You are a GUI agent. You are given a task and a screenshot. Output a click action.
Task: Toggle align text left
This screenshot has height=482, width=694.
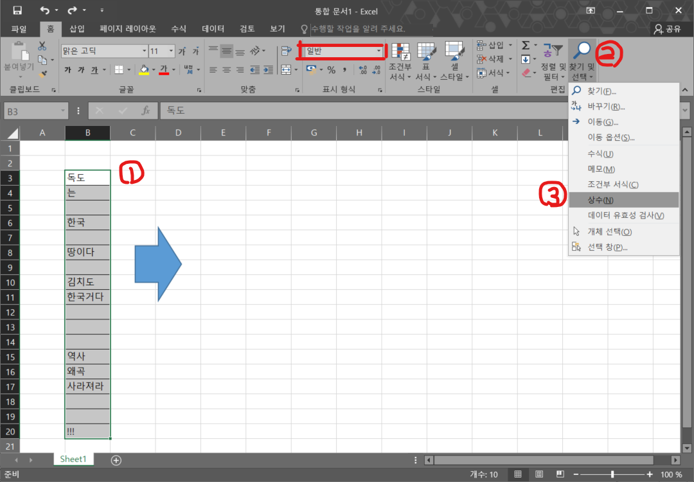coord(213,70)
